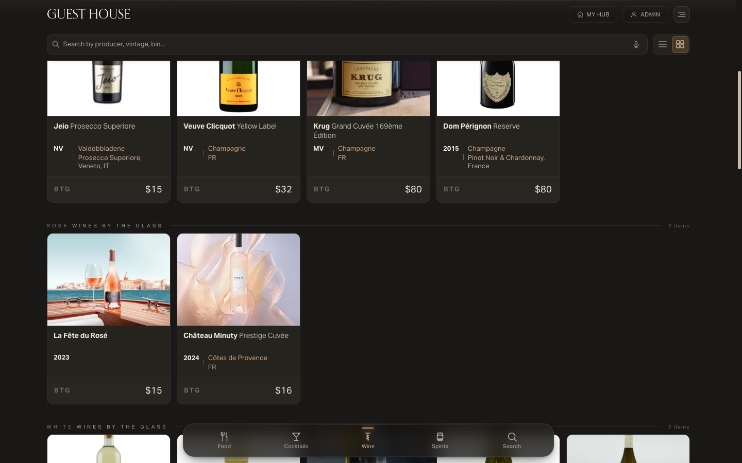Viewport: 742px width, 463px height.
Task: Open My Hub
Action: (593, 14)
